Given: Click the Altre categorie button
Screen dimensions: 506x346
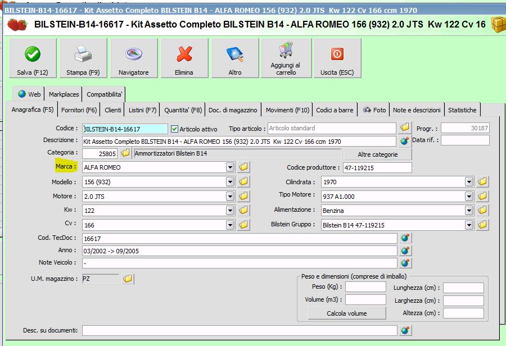Looking at the screenshot, I should click(377, 154).
